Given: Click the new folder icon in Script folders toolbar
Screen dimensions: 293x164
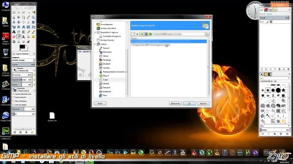Looking at the screenshot, I should click(133, 34).
